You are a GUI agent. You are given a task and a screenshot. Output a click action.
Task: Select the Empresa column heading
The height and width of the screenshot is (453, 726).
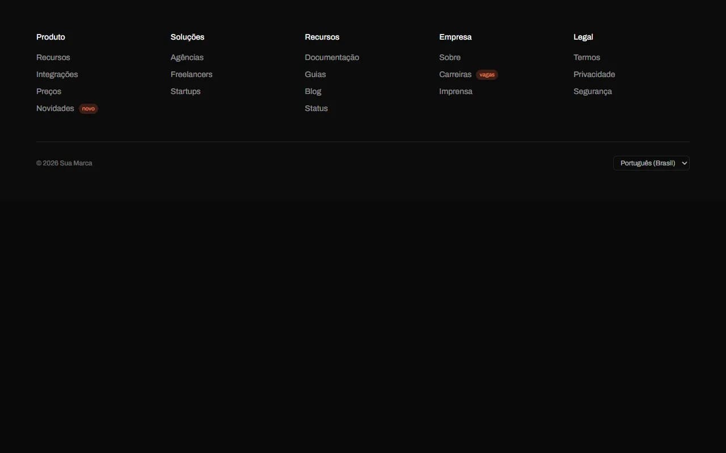pos(455,37)
